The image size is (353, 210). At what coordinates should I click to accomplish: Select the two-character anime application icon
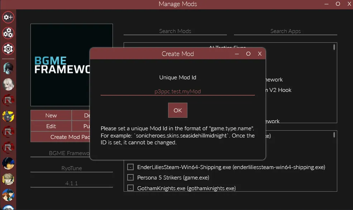(x=8, y=195)
